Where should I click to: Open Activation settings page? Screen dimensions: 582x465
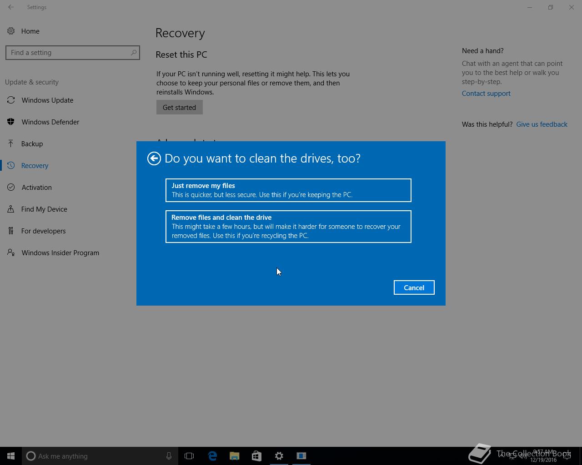coord(36,188)
